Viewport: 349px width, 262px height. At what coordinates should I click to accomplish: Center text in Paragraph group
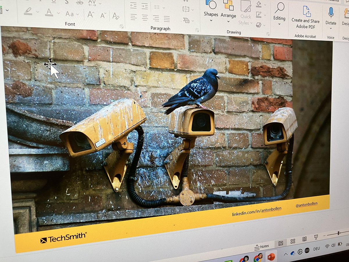145,18
